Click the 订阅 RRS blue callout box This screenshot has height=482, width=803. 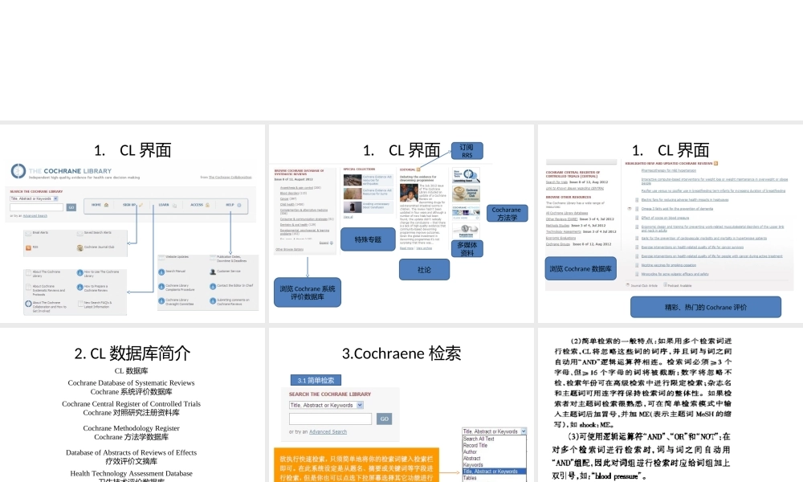(467, 150)
